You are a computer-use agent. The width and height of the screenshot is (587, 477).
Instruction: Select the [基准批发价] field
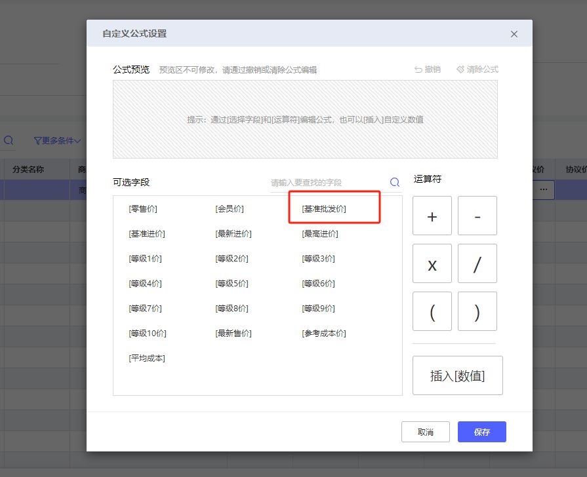(x=323, y=209)
